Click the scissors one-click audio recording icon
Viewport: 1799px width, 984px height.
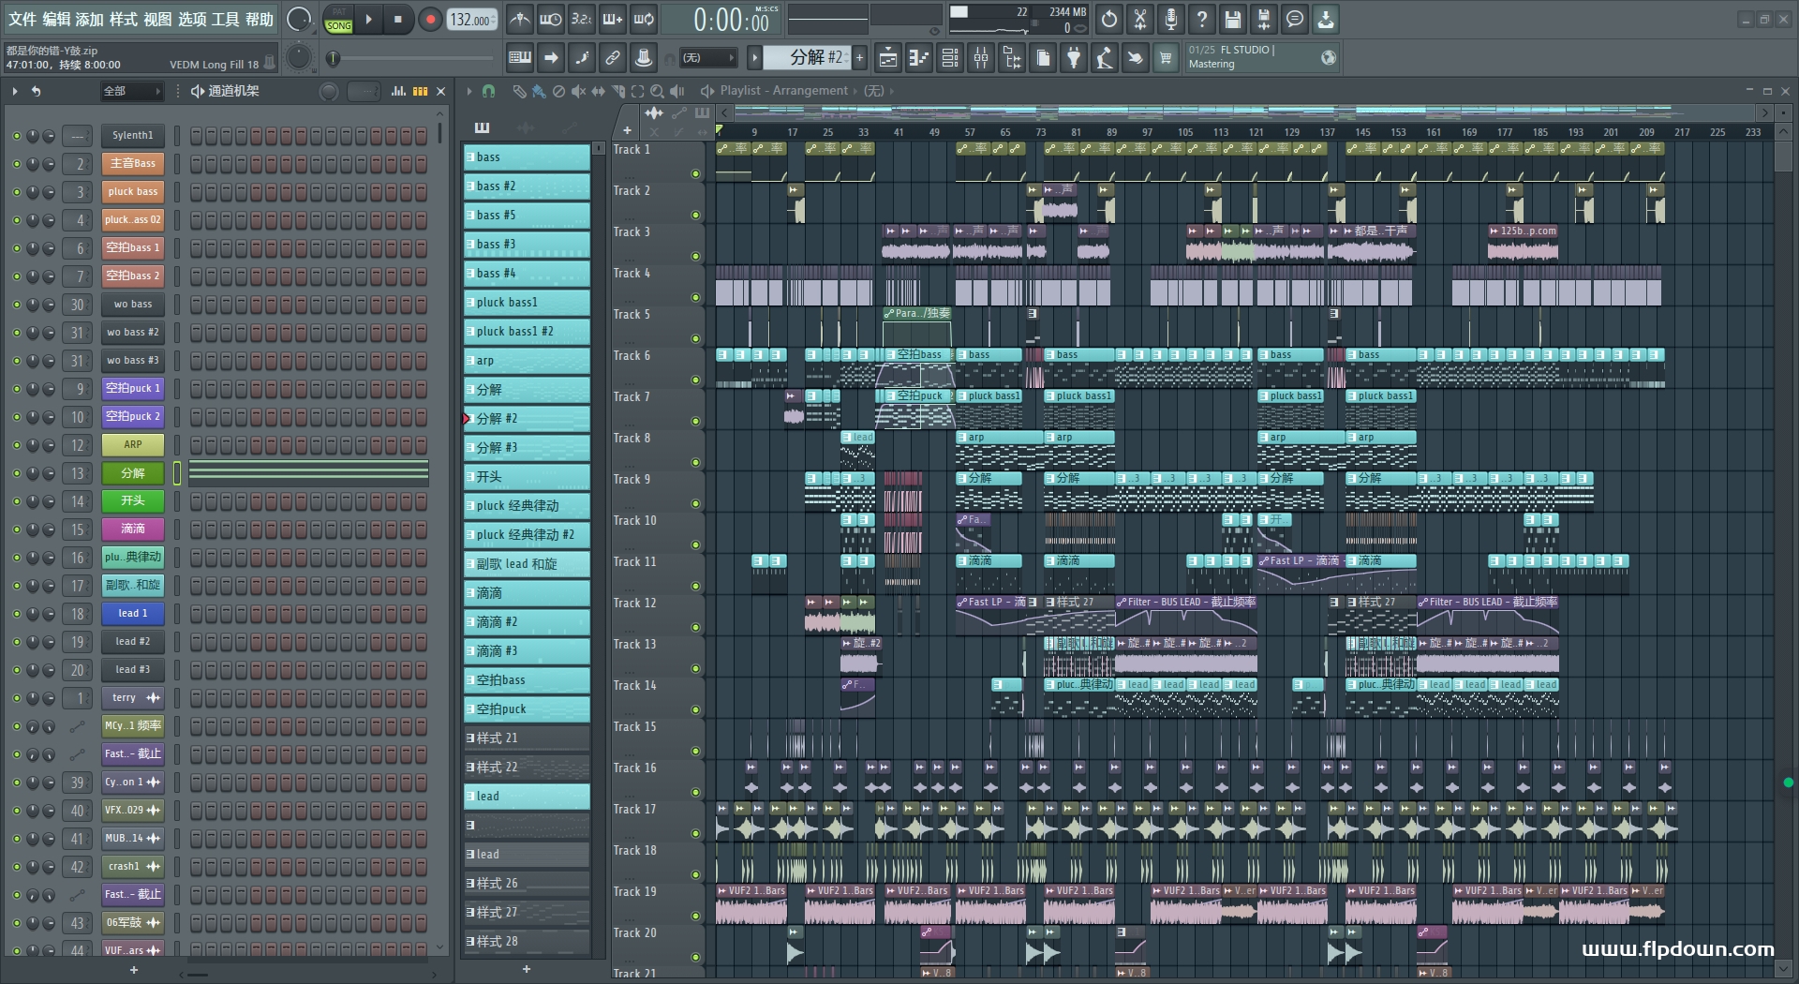tap(1140, 19)
